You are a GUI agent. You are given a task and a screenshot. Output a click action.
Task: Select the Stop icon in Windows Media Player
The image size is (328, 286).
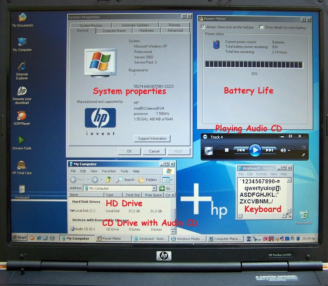pos(227,150)
